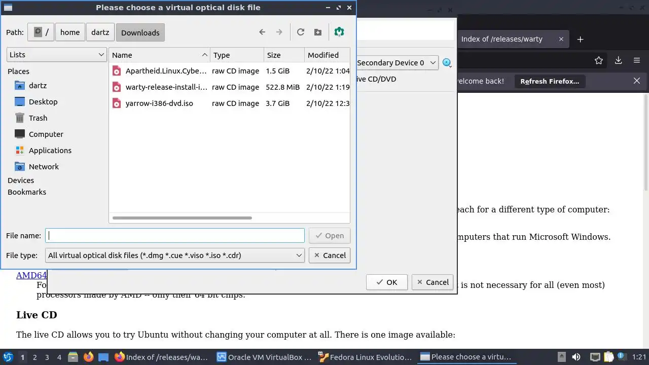649x365 pixels.
Task: Go back with the left arrow icon
Action: [262, 32]
